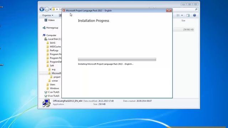Click the Size 250 MB value
228x128 pixels.
pyautogui.click(x=102, y=104)
